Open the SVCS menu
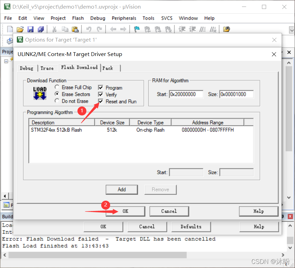The height and width of the screenshot is (268, 295). [x=167, y=18]
